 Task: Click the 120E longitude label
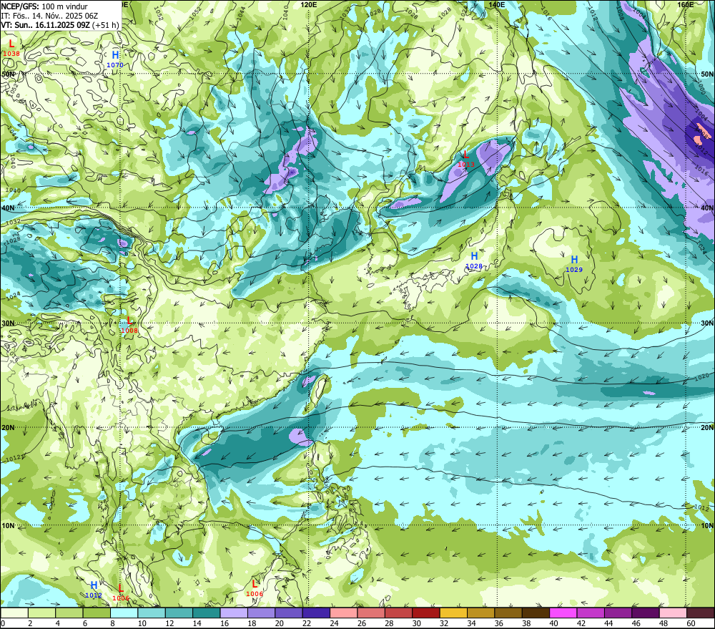(x=309, y=4)
